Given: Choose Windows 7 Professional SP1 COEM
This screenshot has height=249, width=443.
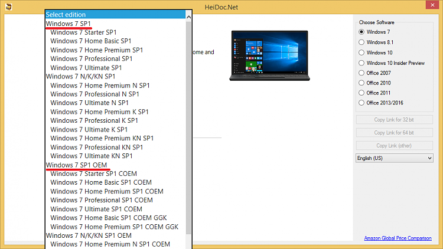Looking at the screenshot, I should [102, 200].
